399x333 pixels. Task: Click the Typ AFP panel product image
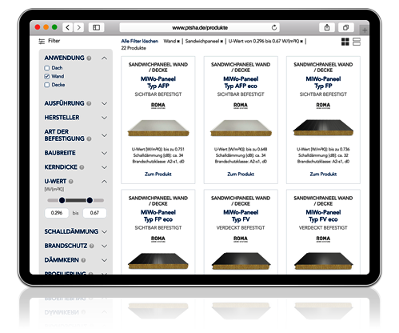pyautogui.click(x=158, y=128)
